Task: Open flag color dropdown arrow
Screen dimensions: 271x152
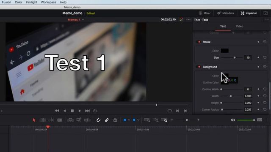Action: 129,120
